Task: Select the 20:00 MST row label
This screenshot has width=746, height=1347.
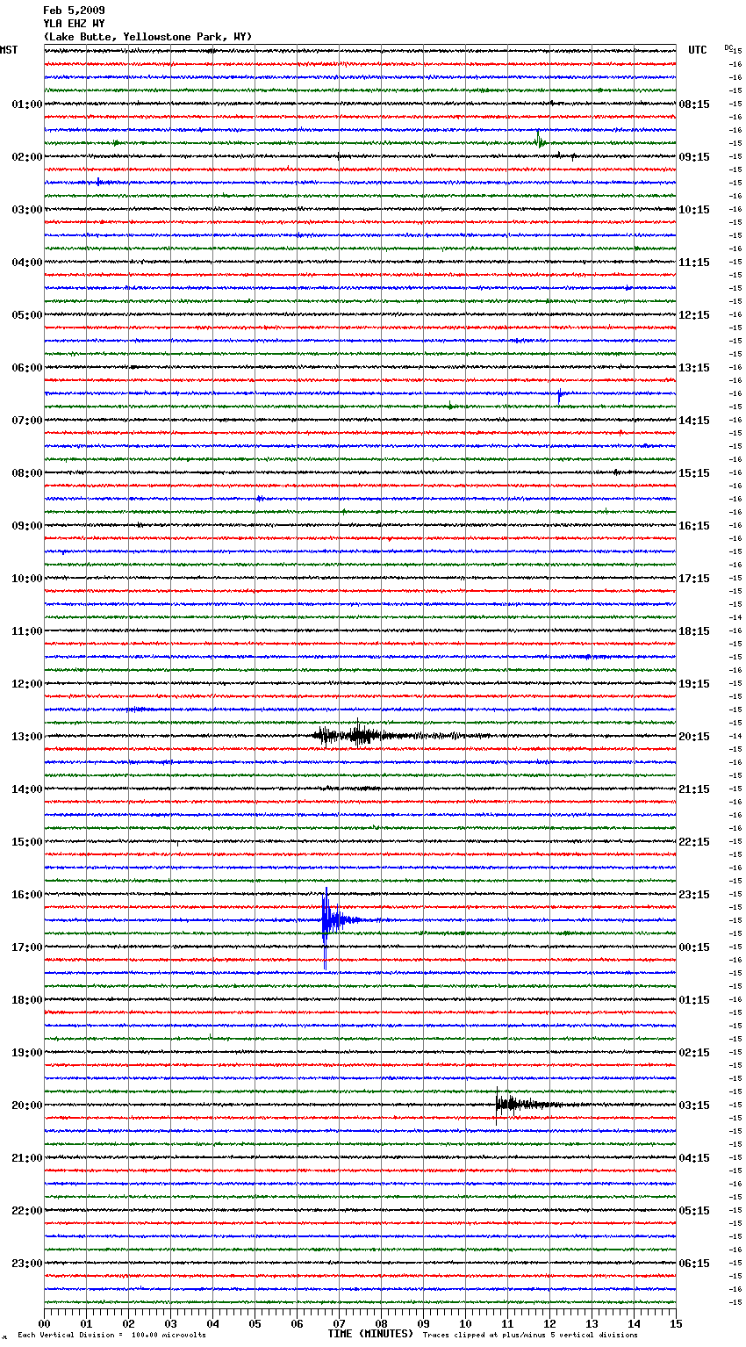Action: [26, 1106]
